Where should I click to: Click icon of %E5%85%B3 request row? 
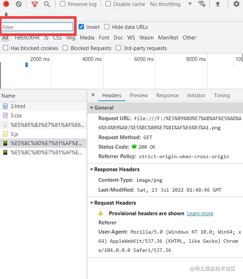click(5, 125)
